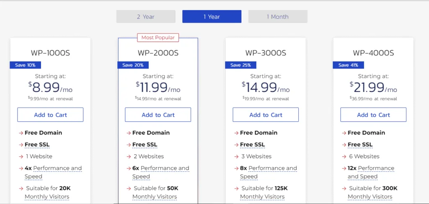The image size is (429, 204).
Task: Add WP-4000S plan to cart
Action: (373, 115)
